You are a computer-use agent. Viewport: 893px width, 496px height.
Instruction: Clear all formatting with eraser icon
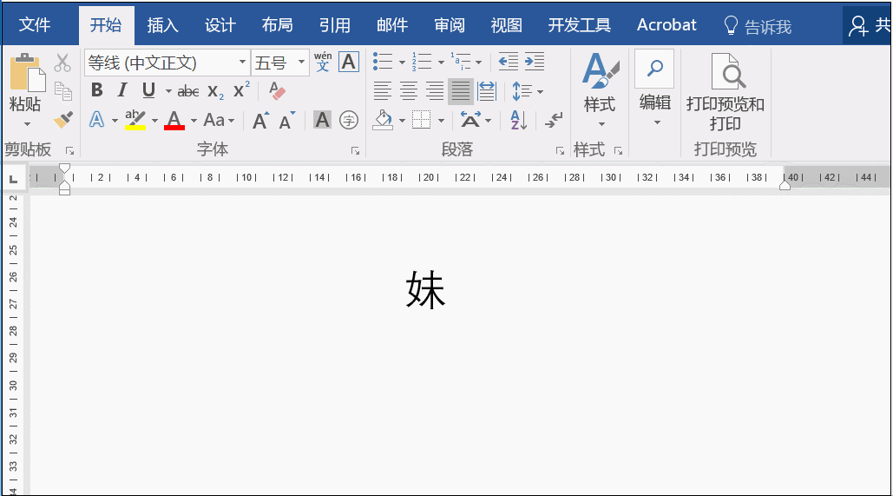(277, 90)
